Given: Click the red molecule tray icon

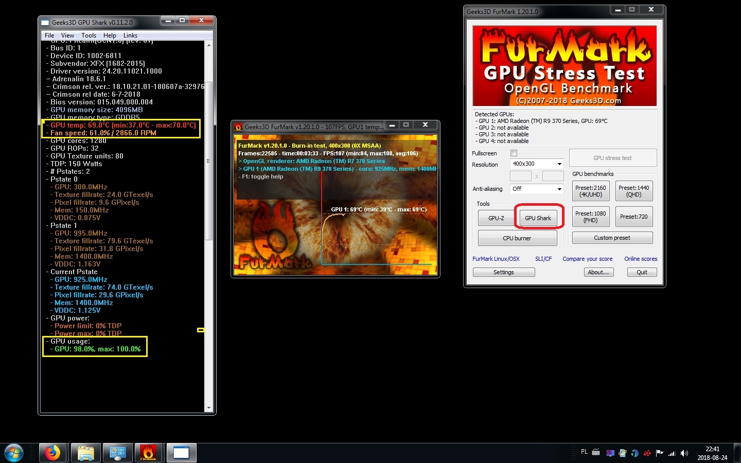Looking at the screenshot, I should click(x=647, y=453).
